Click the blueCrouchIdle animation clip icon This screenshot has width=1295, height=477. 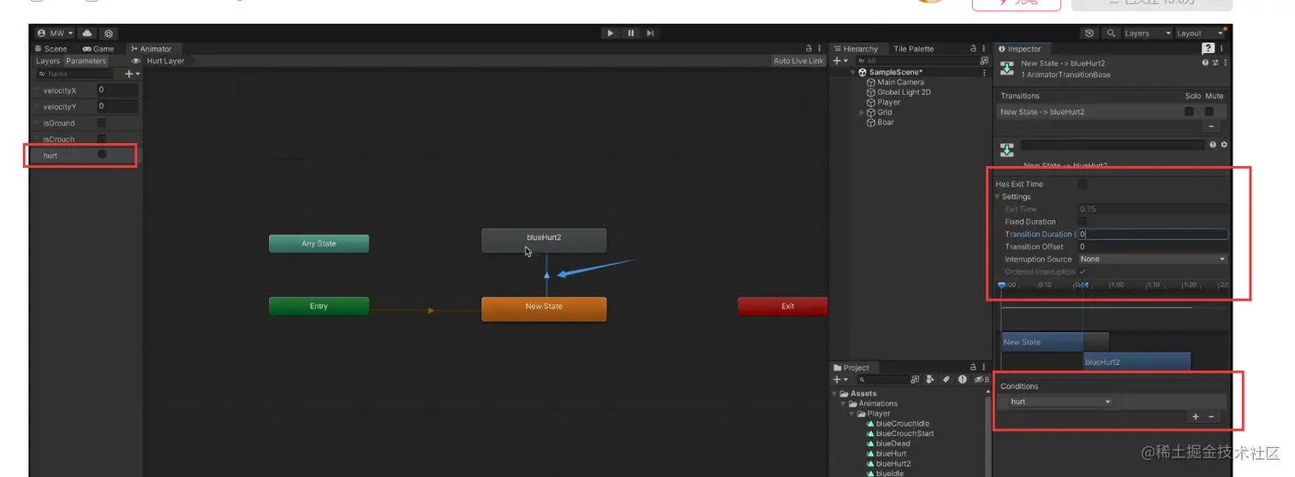coord(870,424)
